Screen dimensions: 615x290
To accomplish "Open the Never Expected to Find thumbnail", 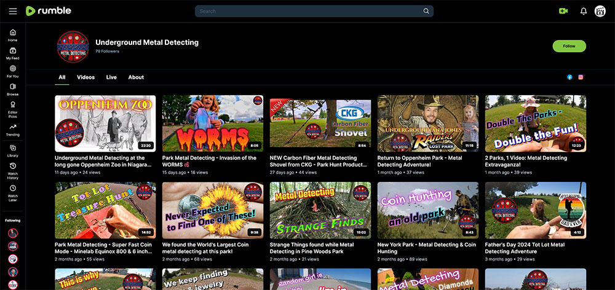I will pyautogui.click(x=213, y=210).
